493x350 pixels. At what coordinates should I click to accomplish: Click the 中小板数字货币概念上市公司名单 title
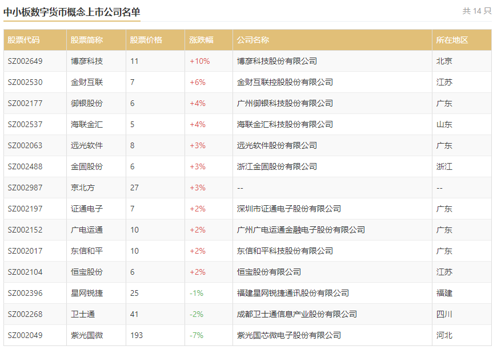[x=71, y=12]
